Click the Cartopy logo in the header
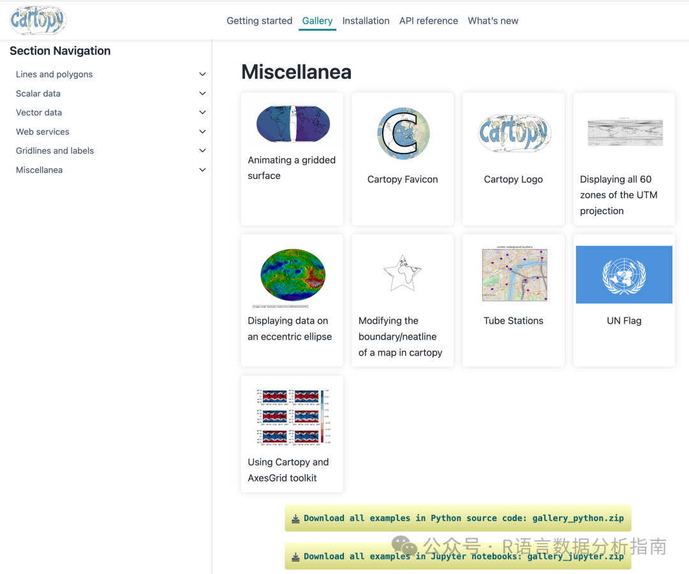689x574 pixels. 38,20
